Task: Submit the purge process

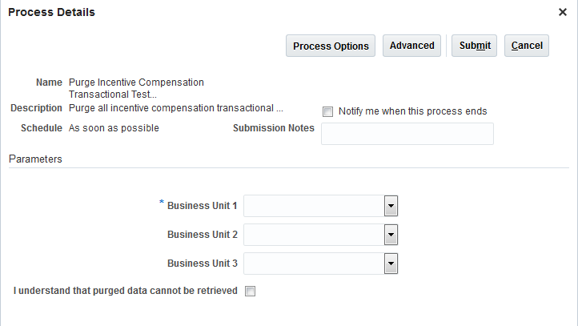Action: (475, 46)
